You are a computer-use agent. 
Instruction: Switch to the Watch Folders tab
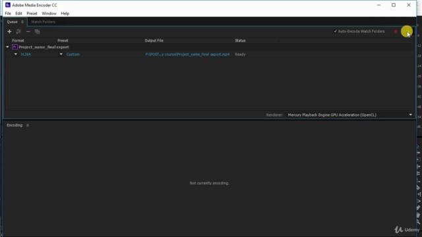pyautogui.click(x=43, y=22)
